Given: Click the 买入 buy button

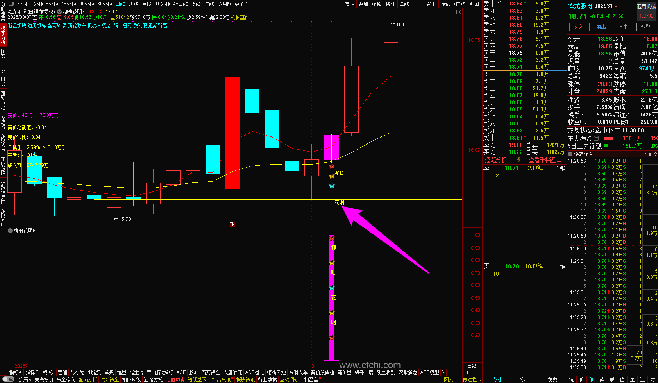Looking at the screenshot, I should click(579, 27).
